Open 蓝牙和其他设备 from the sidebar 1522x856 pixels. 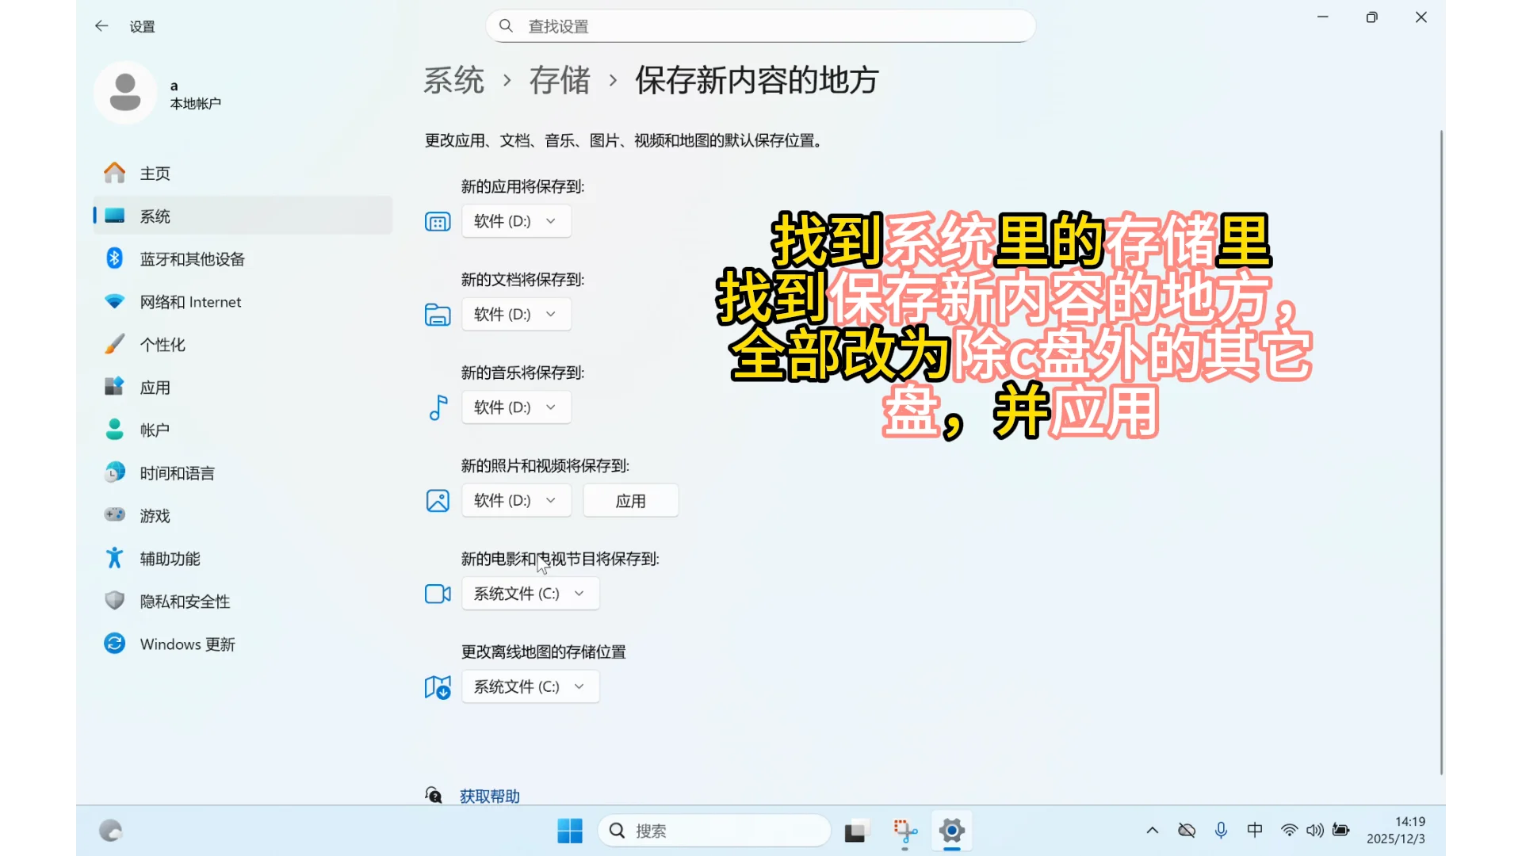(x=193, y=258)
